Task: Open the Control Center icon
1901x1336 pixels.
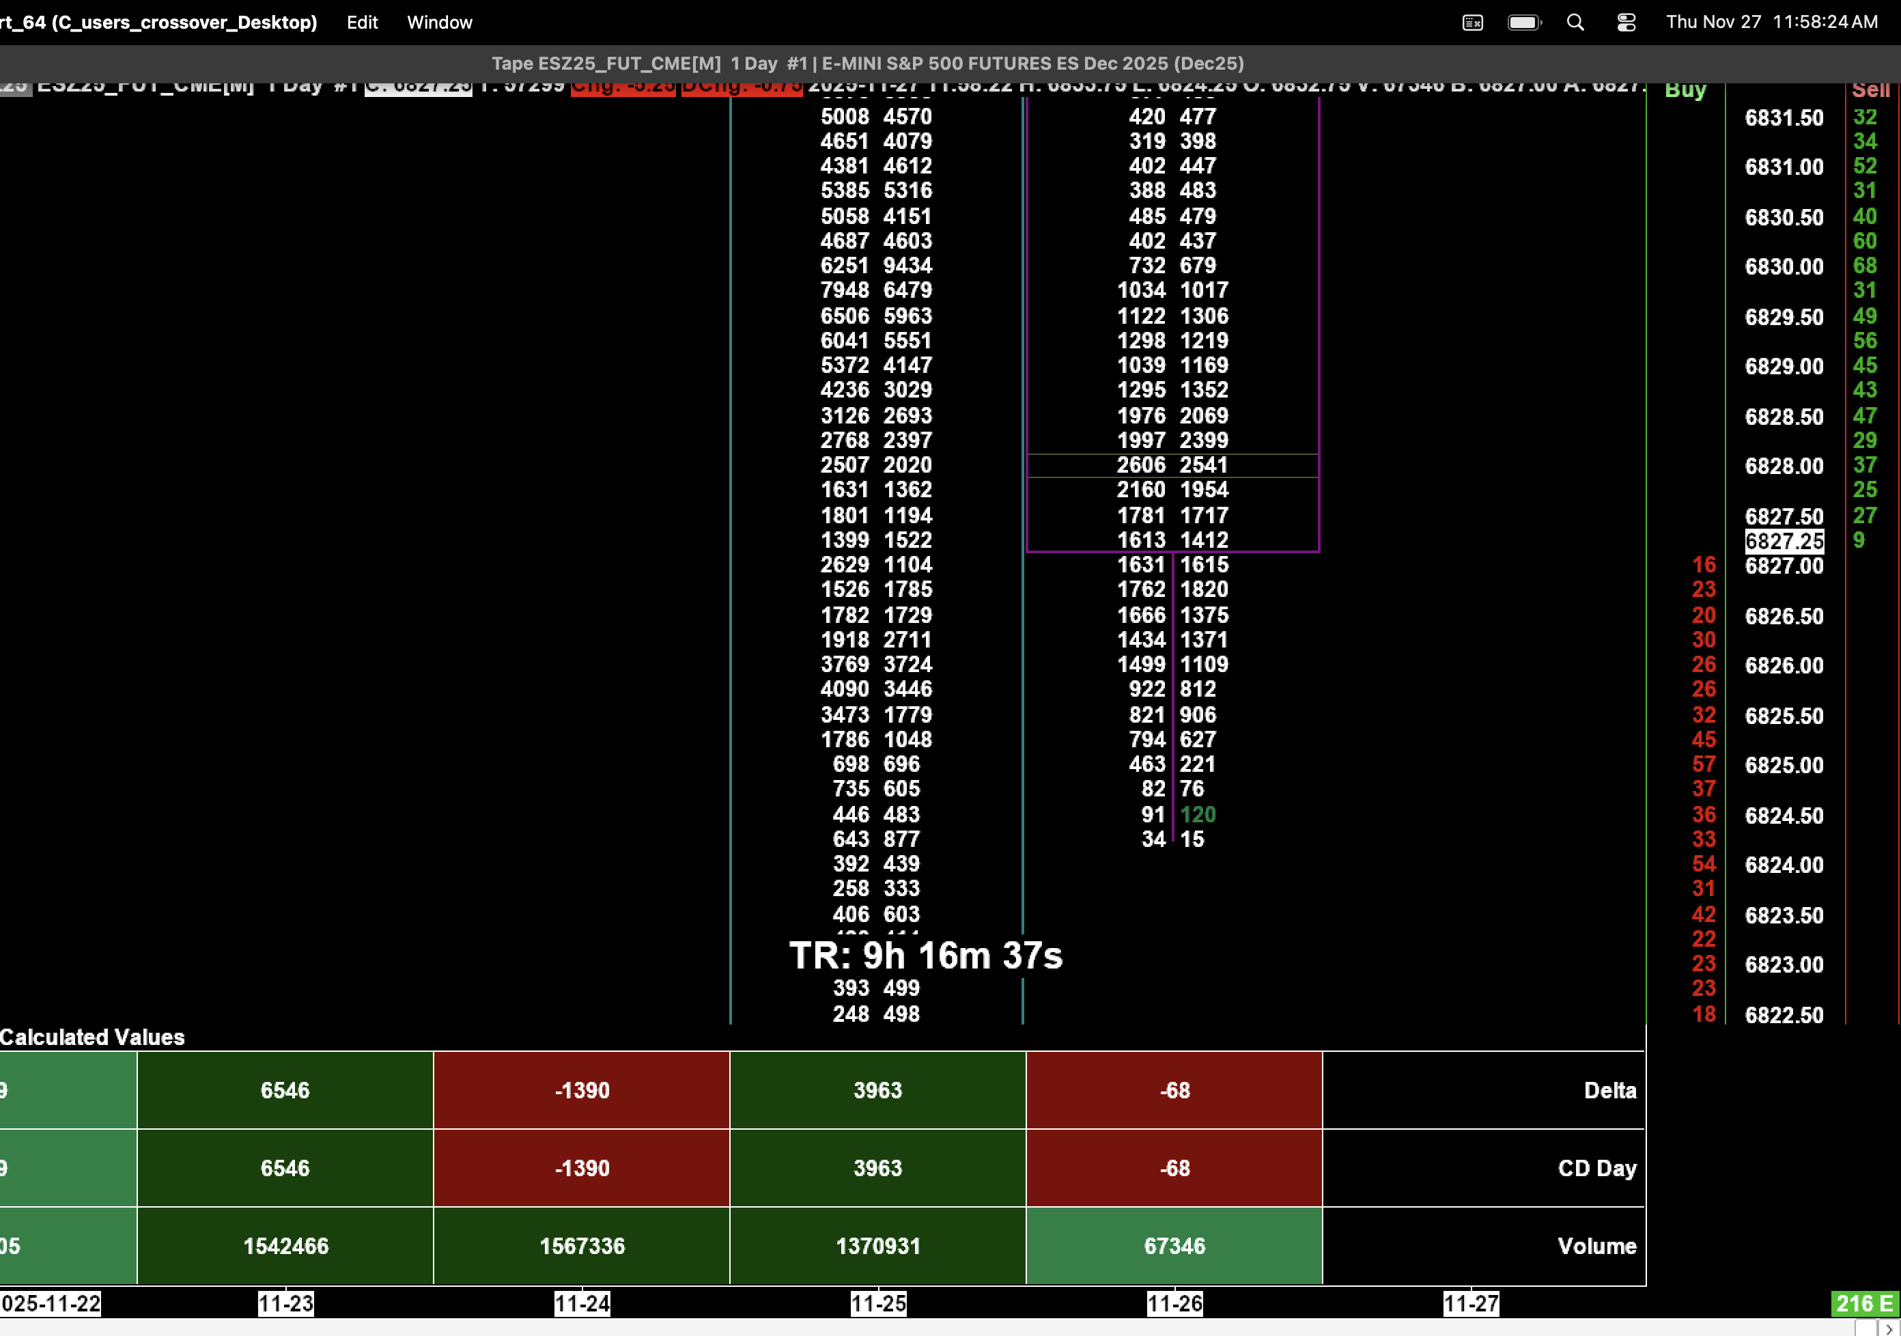Action: 1625,23
